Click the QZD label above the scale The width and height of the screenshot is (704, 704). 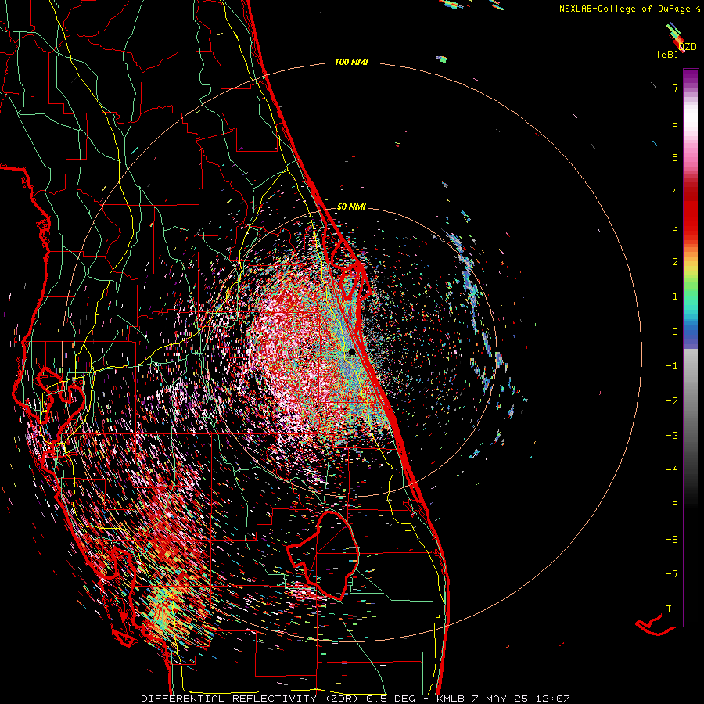tap(688, 47)
